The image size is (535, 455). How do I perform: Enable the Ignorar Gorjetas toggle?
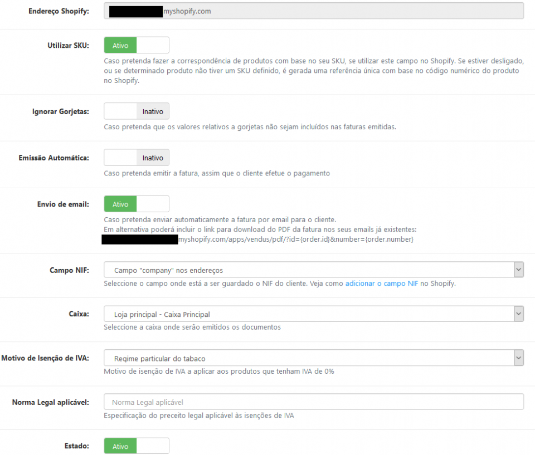pyautogui.click(x=136, y=111)
